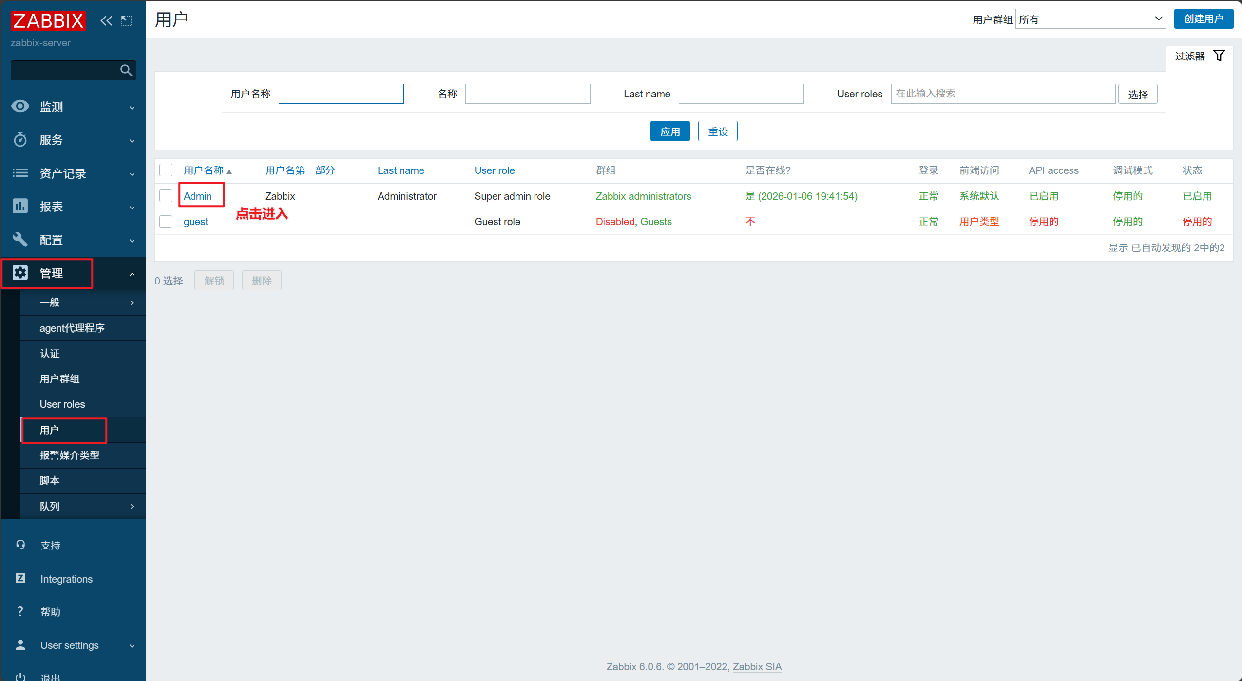Open 报警媒介类型 menu item

click(x=70, y=455)
